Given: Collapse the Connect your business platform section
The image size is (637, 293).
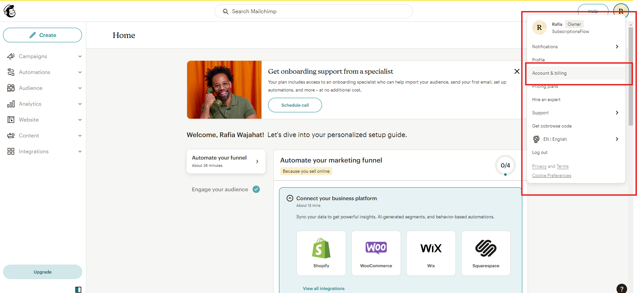Looking at the screenshot, I should click(290, 198).
